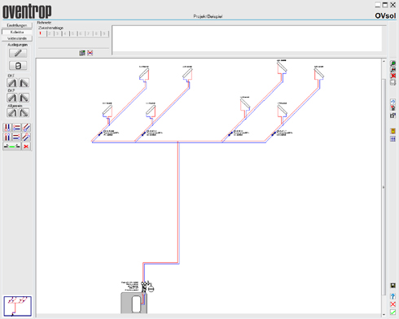The height and width of the screenshot is (319, 399).
Task: Select the third collector in the lower row
Action: coord(245,105)
